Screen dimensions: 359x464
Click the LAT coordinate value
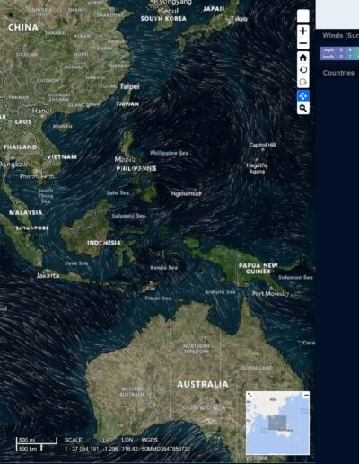(x=110, y=449)
